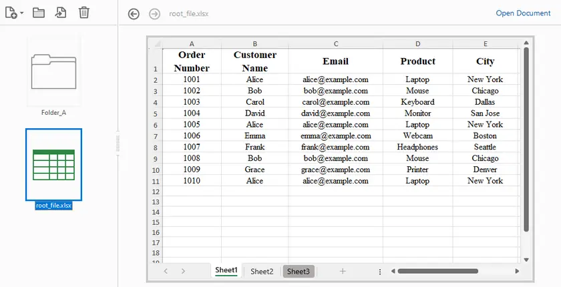Click the new folder icon

(39, 13)
